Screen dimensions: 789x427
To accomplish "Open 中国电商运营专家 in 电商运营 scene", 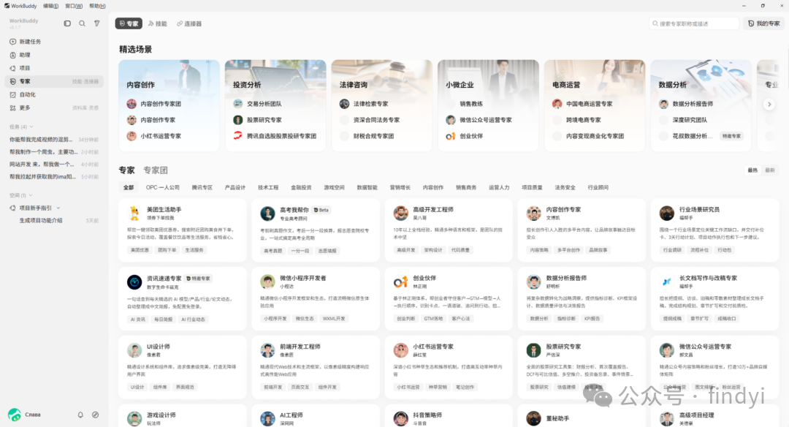I will 589,104.
